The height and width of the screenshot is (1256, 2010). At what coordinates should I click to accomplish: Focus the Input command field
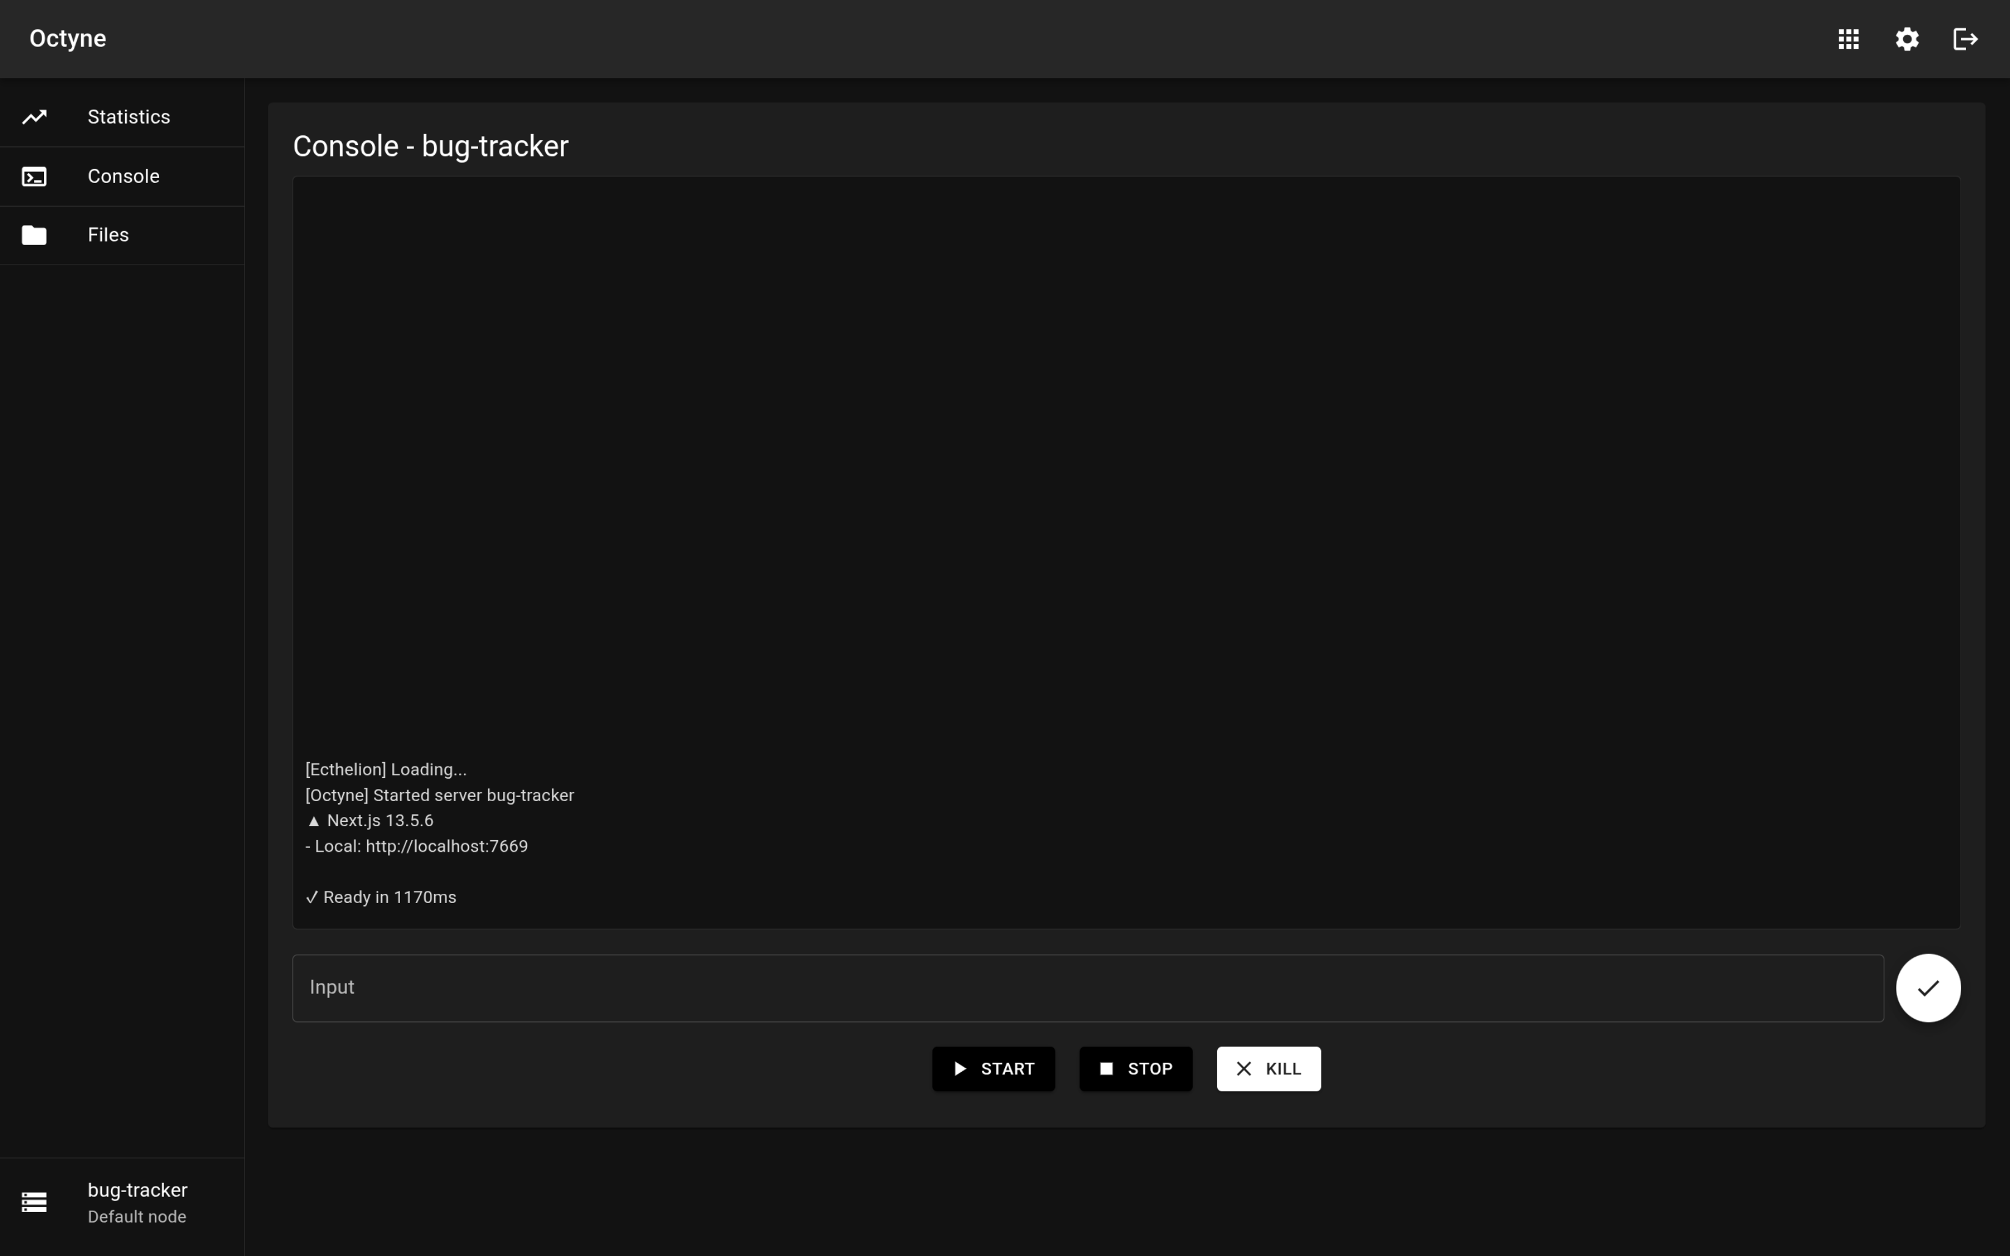[1086, 988]
